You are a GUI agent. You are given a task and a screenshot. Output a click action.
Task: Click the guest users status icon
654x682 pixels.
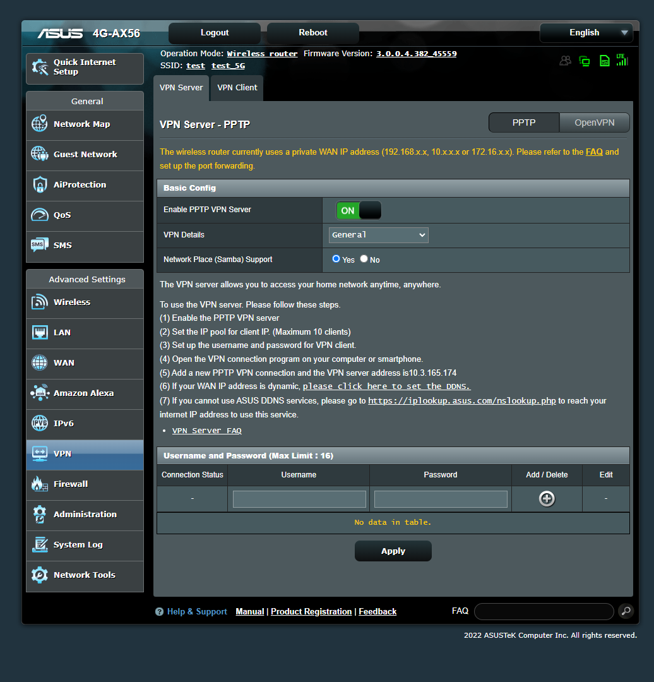click(565, 61)
